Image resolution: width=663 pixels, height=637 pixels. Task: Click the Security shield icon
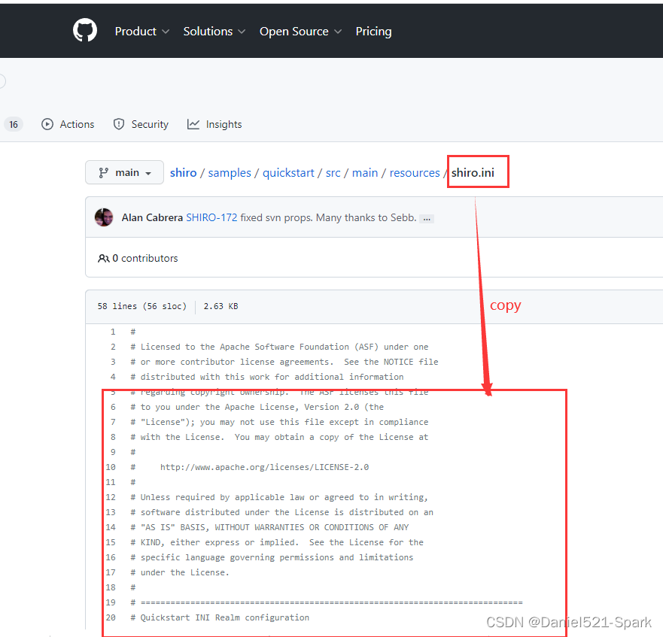point(119,124)
